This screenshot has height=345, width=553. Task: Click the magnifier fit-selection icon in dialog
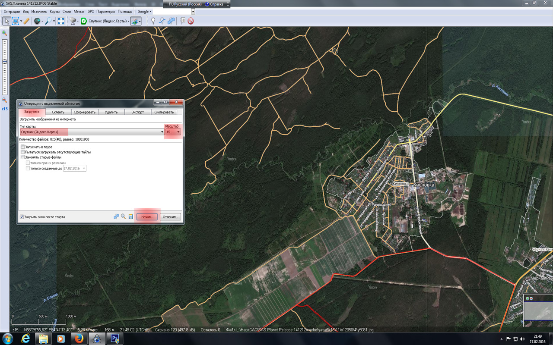coord(123,216)
